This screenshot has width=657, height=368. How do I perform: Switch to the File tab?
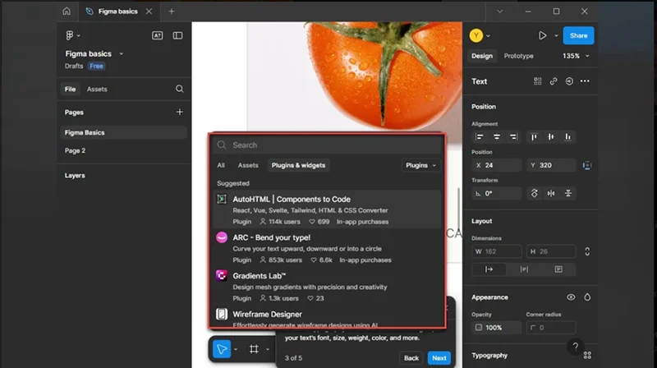[x=70, y=90]
